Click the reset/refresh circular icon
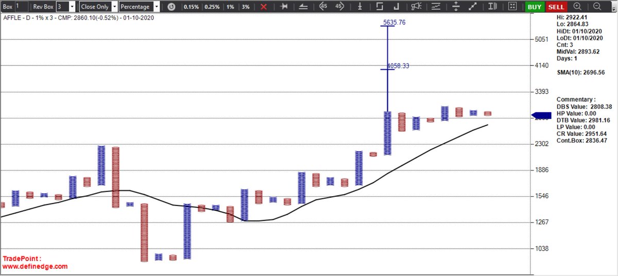The image size is (618, 276). [171, 7]
